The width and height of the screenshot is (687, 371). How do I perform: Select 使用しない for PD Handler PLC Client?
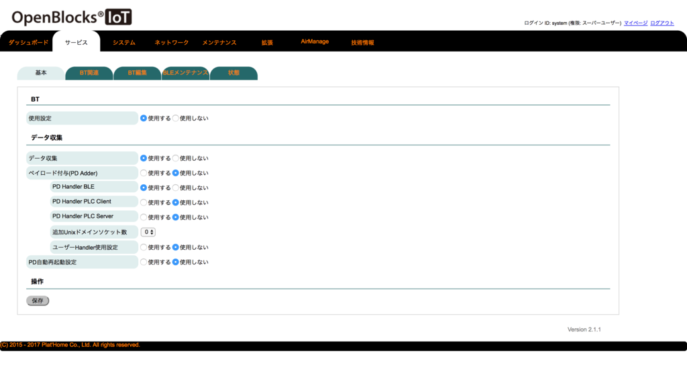(x=175, y=202)
